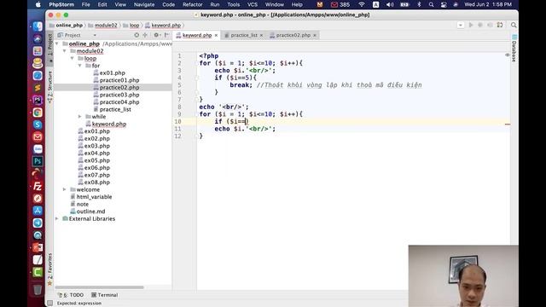Click the volume icon in menu bar
Viewport: 546px width, 307px height.
coord(390,4)
